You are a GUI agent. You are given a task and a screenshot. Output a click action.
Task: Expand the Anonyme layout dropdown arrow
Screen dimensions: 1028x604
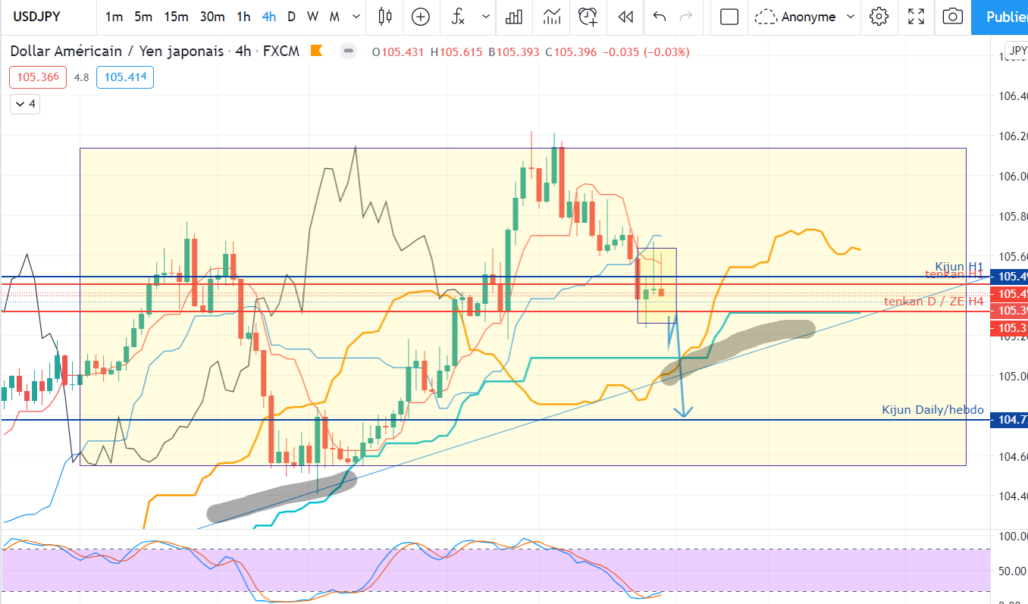click(851, 17)
